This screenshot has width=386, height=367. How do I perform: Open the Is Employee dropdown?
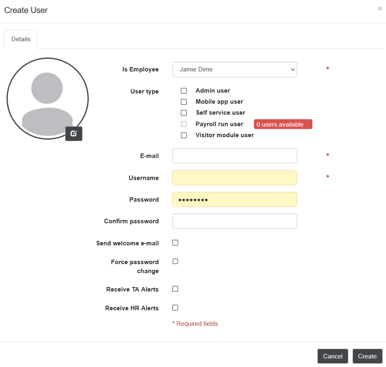coord(235,69)
